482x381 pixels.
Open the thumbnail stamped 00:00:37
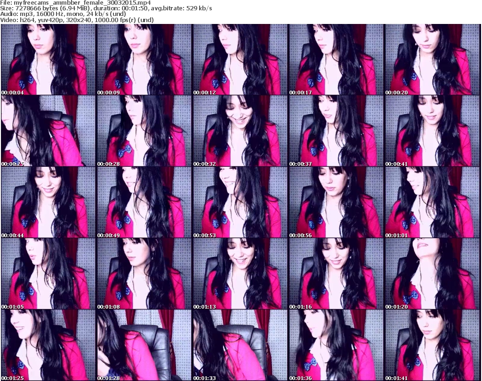336,131
